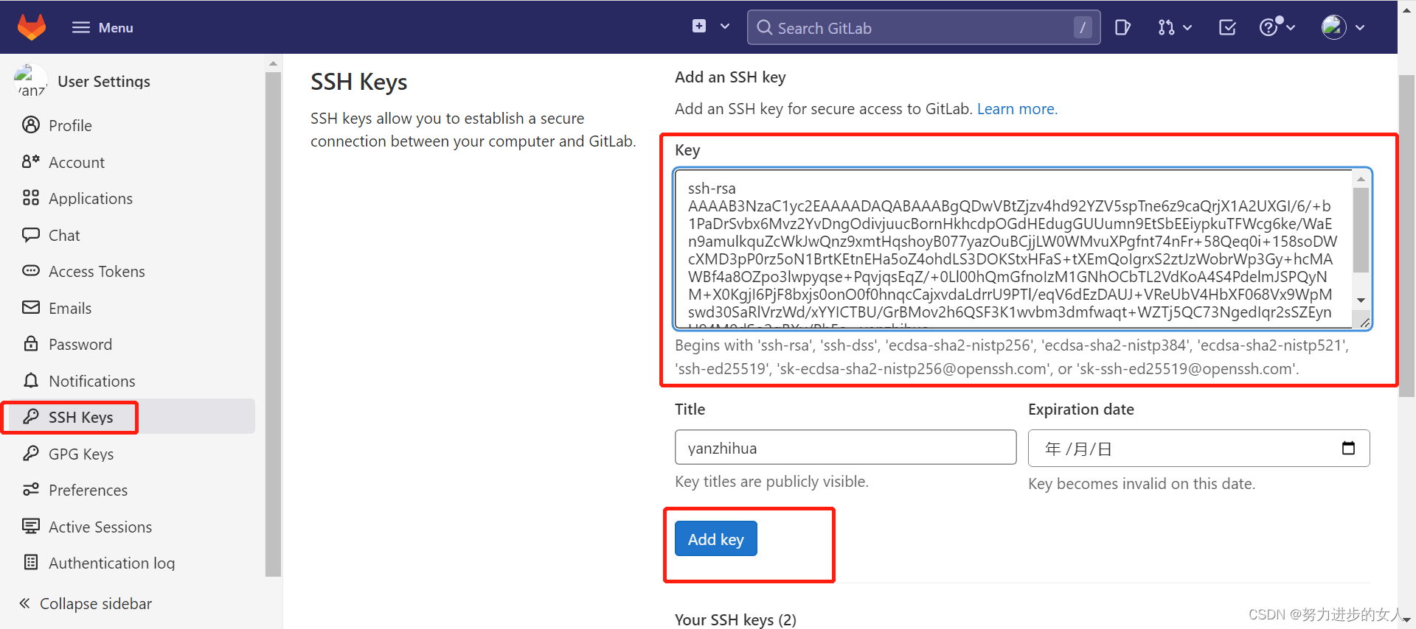Click the GPG Keys key icon

(x=31, y=453)
